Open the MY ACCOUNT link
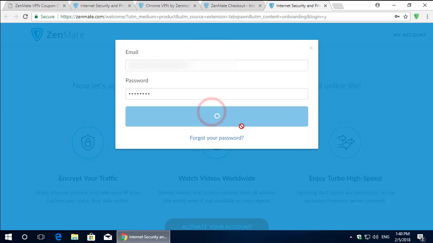Screen dimensions: 433x243 coord(410,35)
